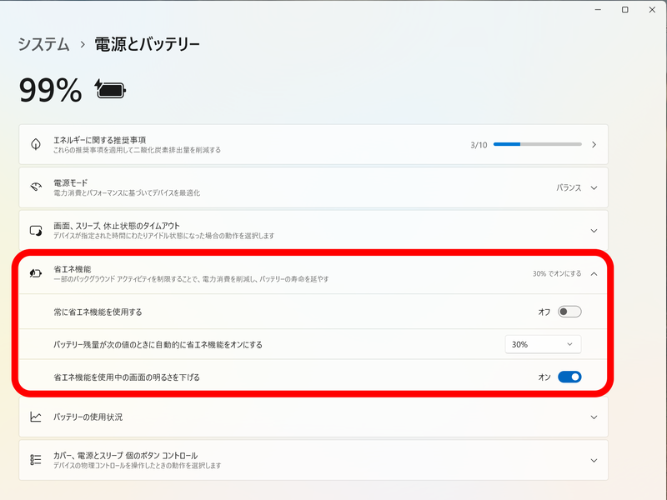The width and height of the screenshot is (667, 500).
Task: Click the energy recommendations leaf icon
Action: (34, 143)
